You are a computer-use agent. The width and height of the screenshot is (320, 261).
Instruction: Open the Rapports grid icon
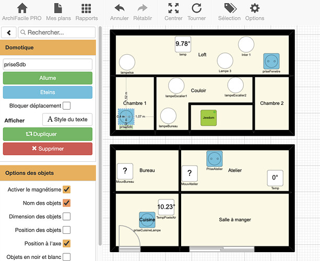click(x=86, y=8)
